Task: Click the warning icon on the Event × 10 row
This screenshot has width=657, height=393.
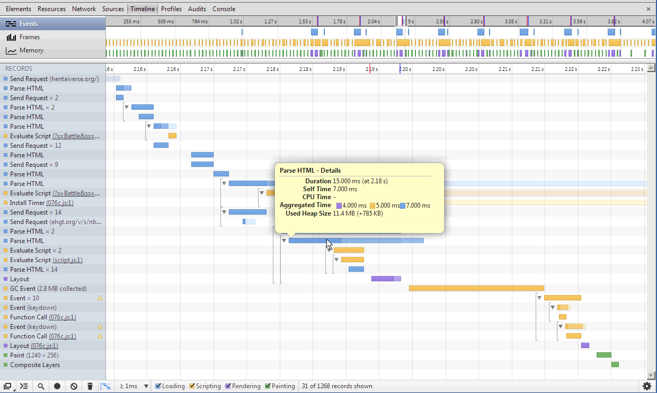Action: click(x=100, y=298)
